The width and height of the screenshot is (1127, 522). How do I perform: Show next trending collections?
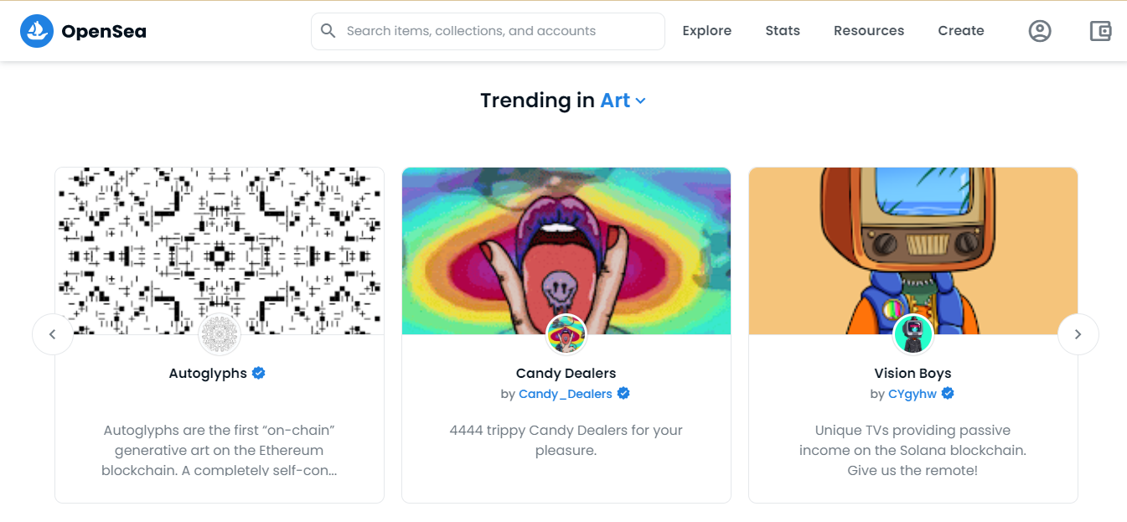pyautogui.click(x=1078, y=334)
